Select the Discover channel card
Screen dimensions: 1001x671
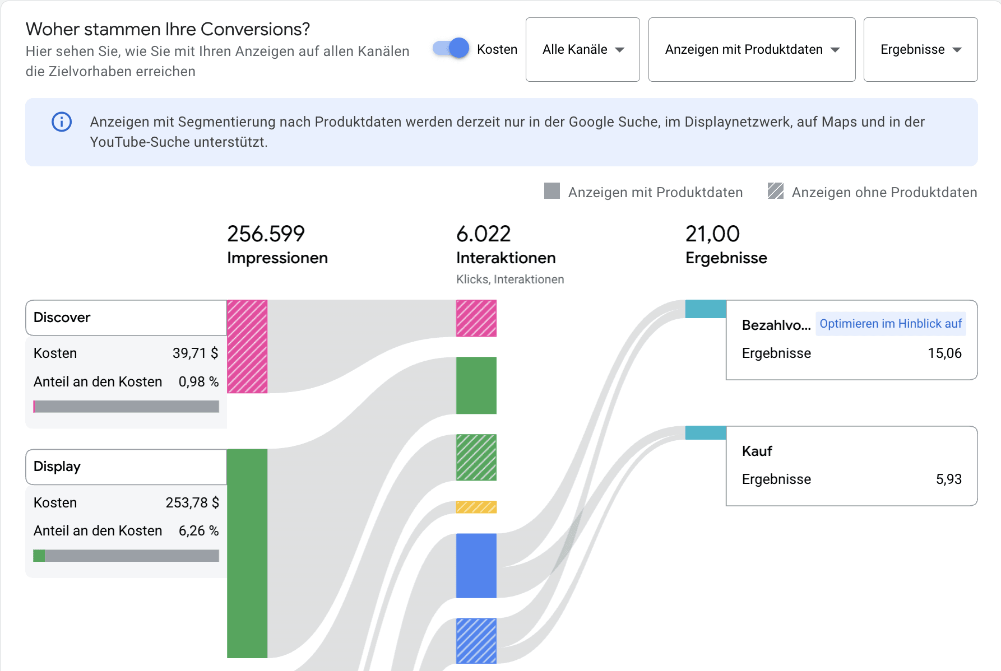(x=126, y=318)
